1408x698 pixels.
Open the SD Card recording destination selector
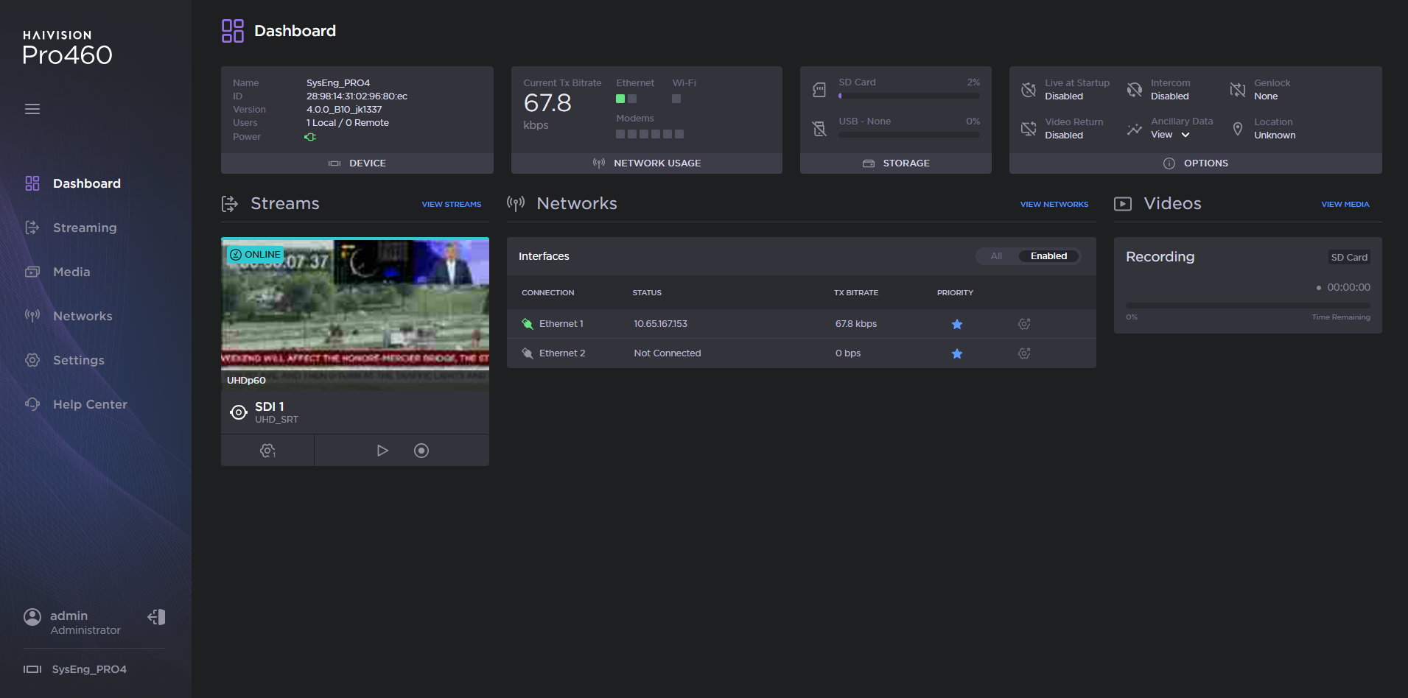point(1348,258)
